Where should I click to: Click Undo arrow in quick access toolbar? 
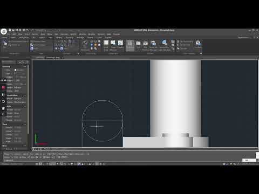[x=28, y=30]
